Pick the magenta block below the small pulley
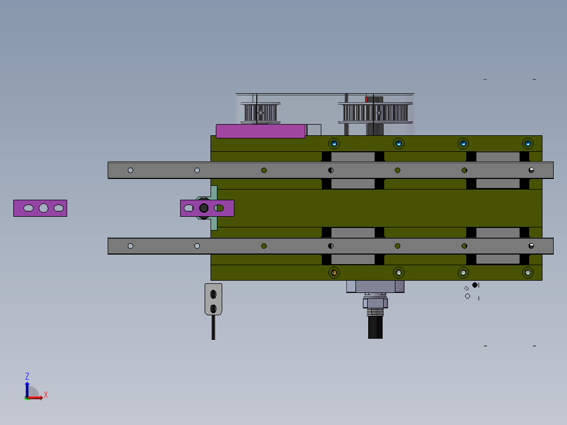Viewport: 567px width, 425px height. (261, 131)
